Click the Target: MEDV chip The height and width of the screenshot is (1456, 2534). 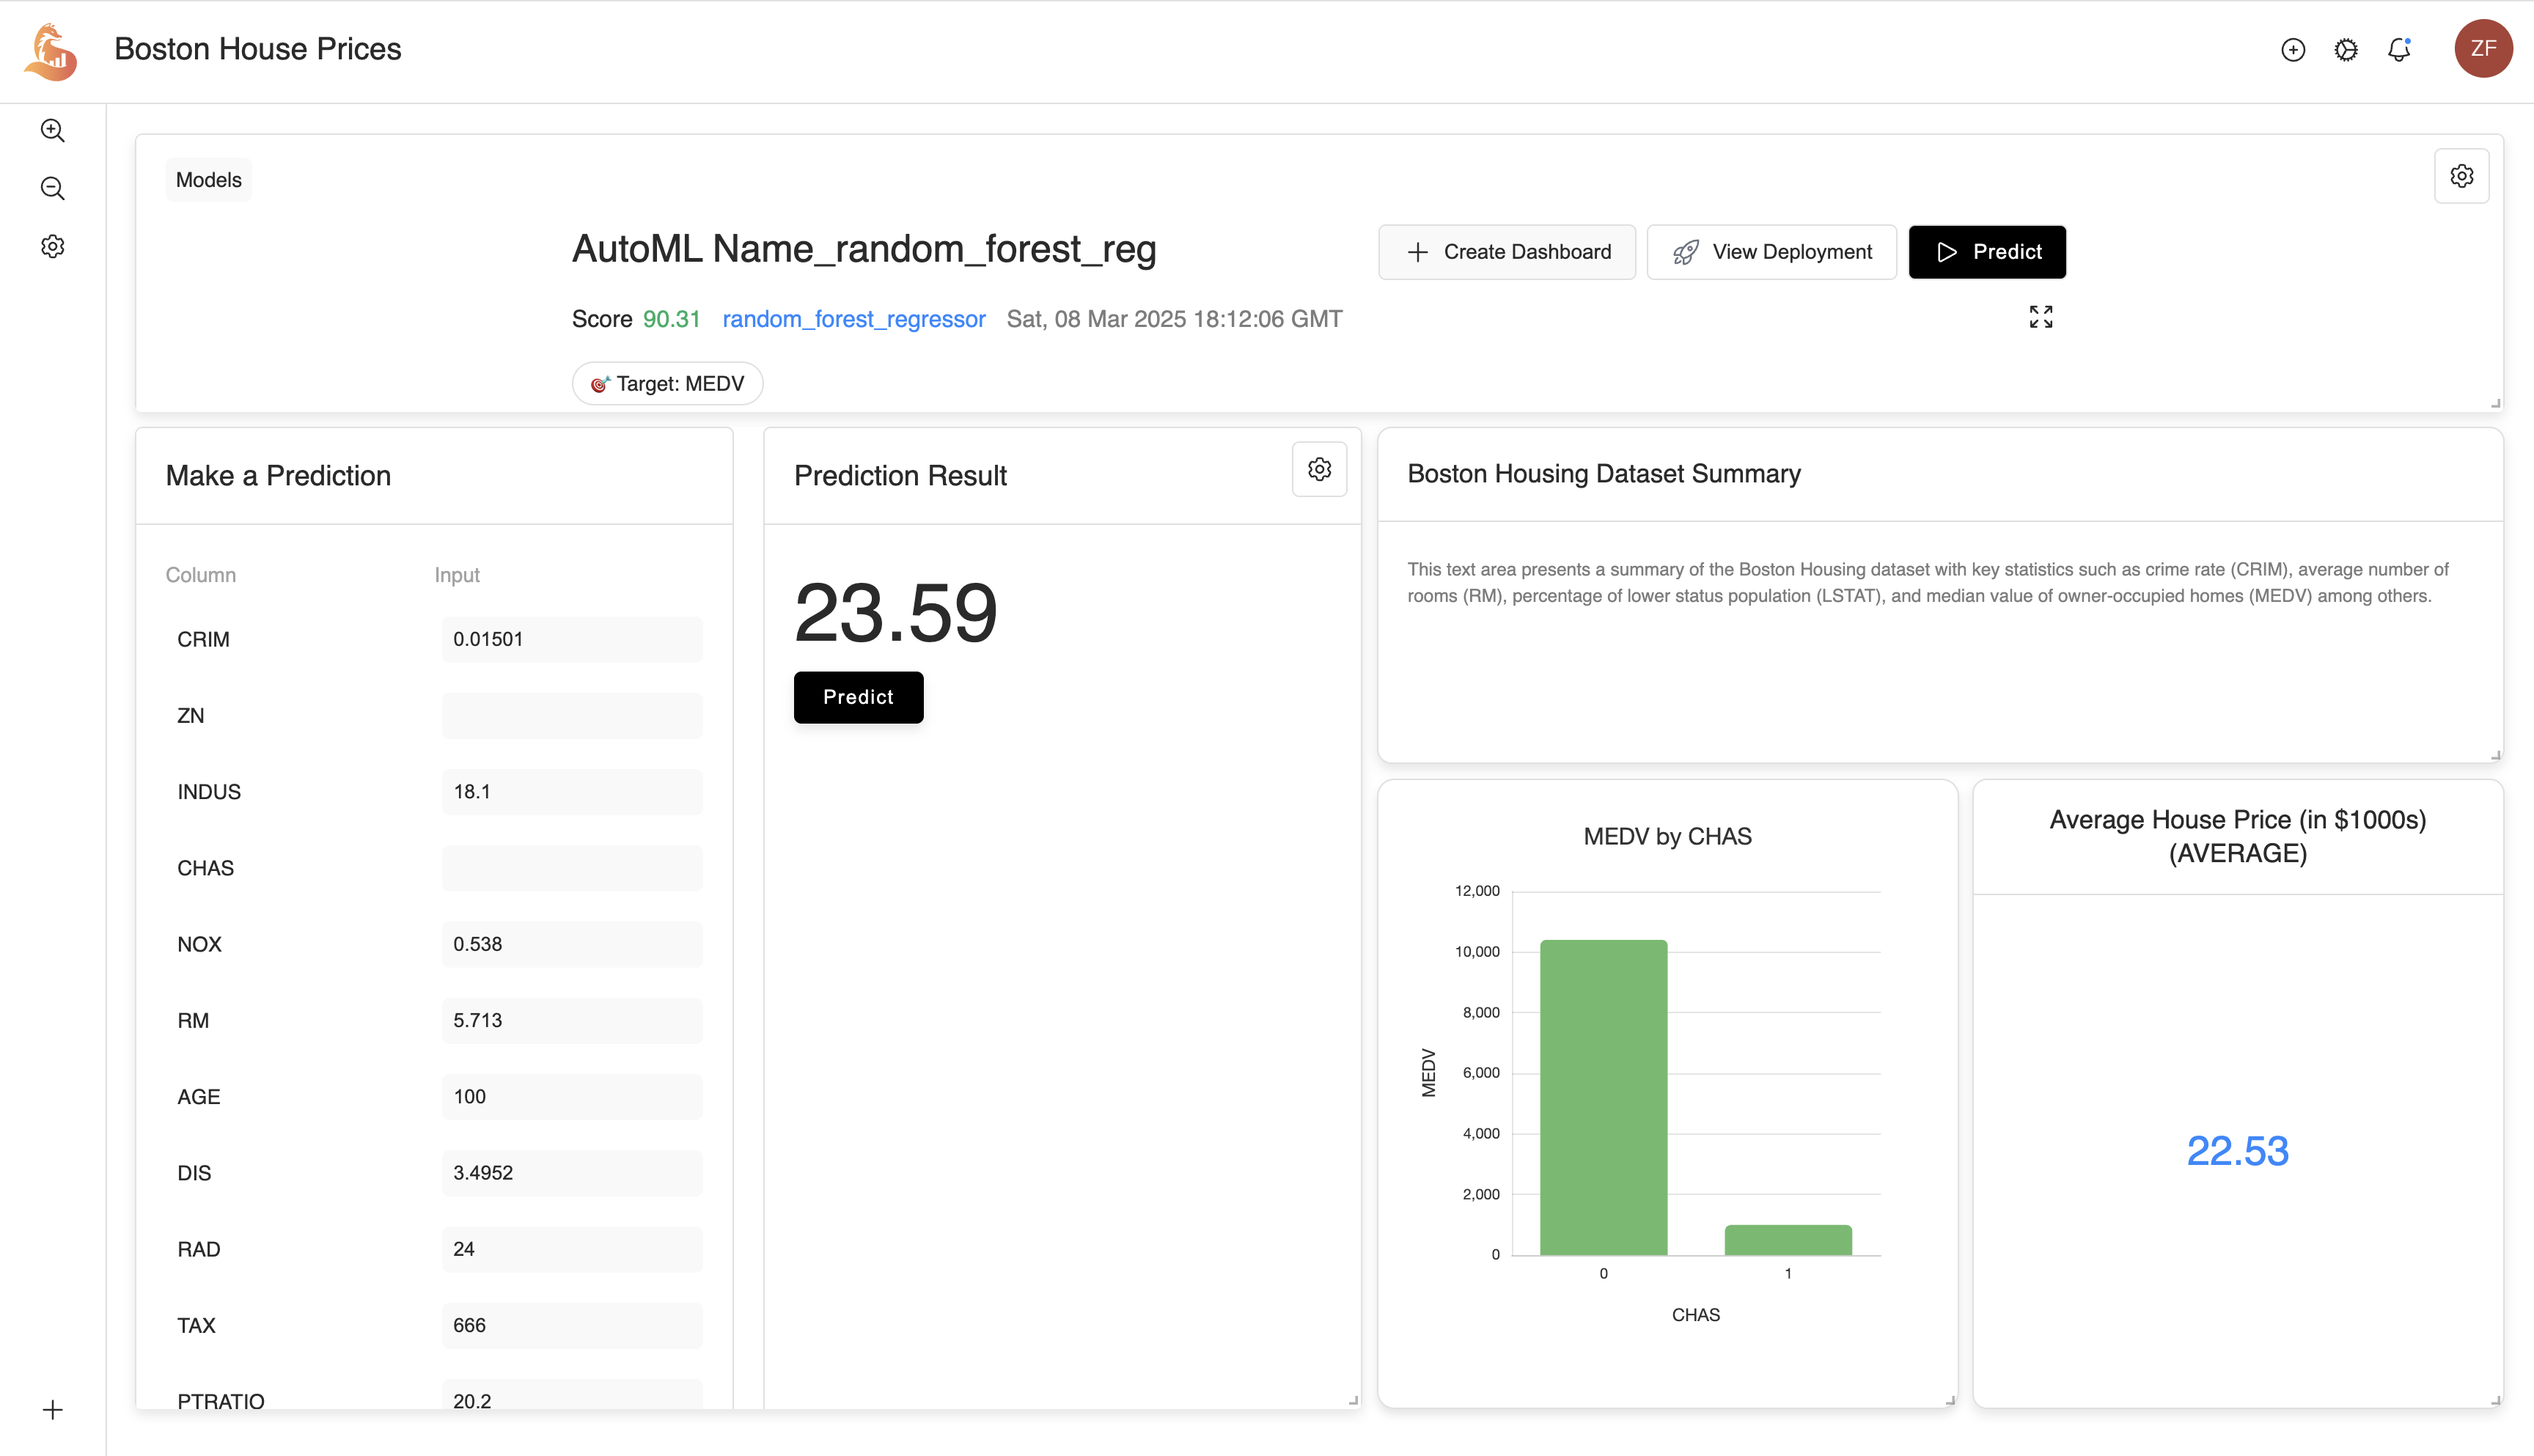click(x=667, y=384)
